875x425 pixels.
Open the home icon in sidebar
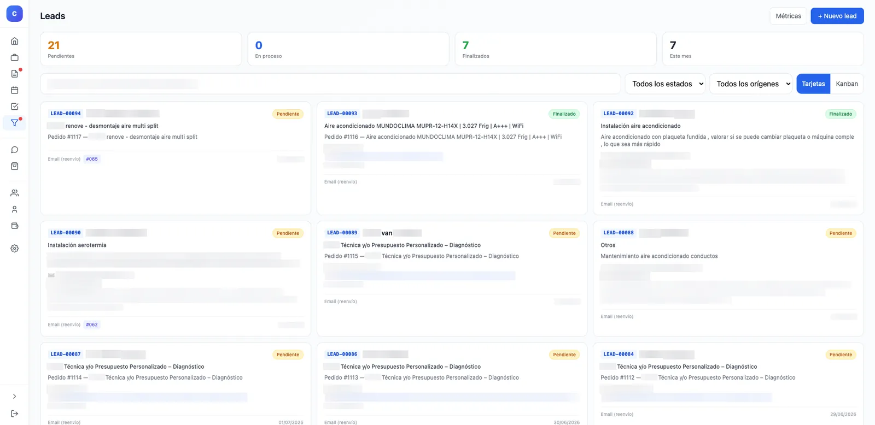(15, 41)
